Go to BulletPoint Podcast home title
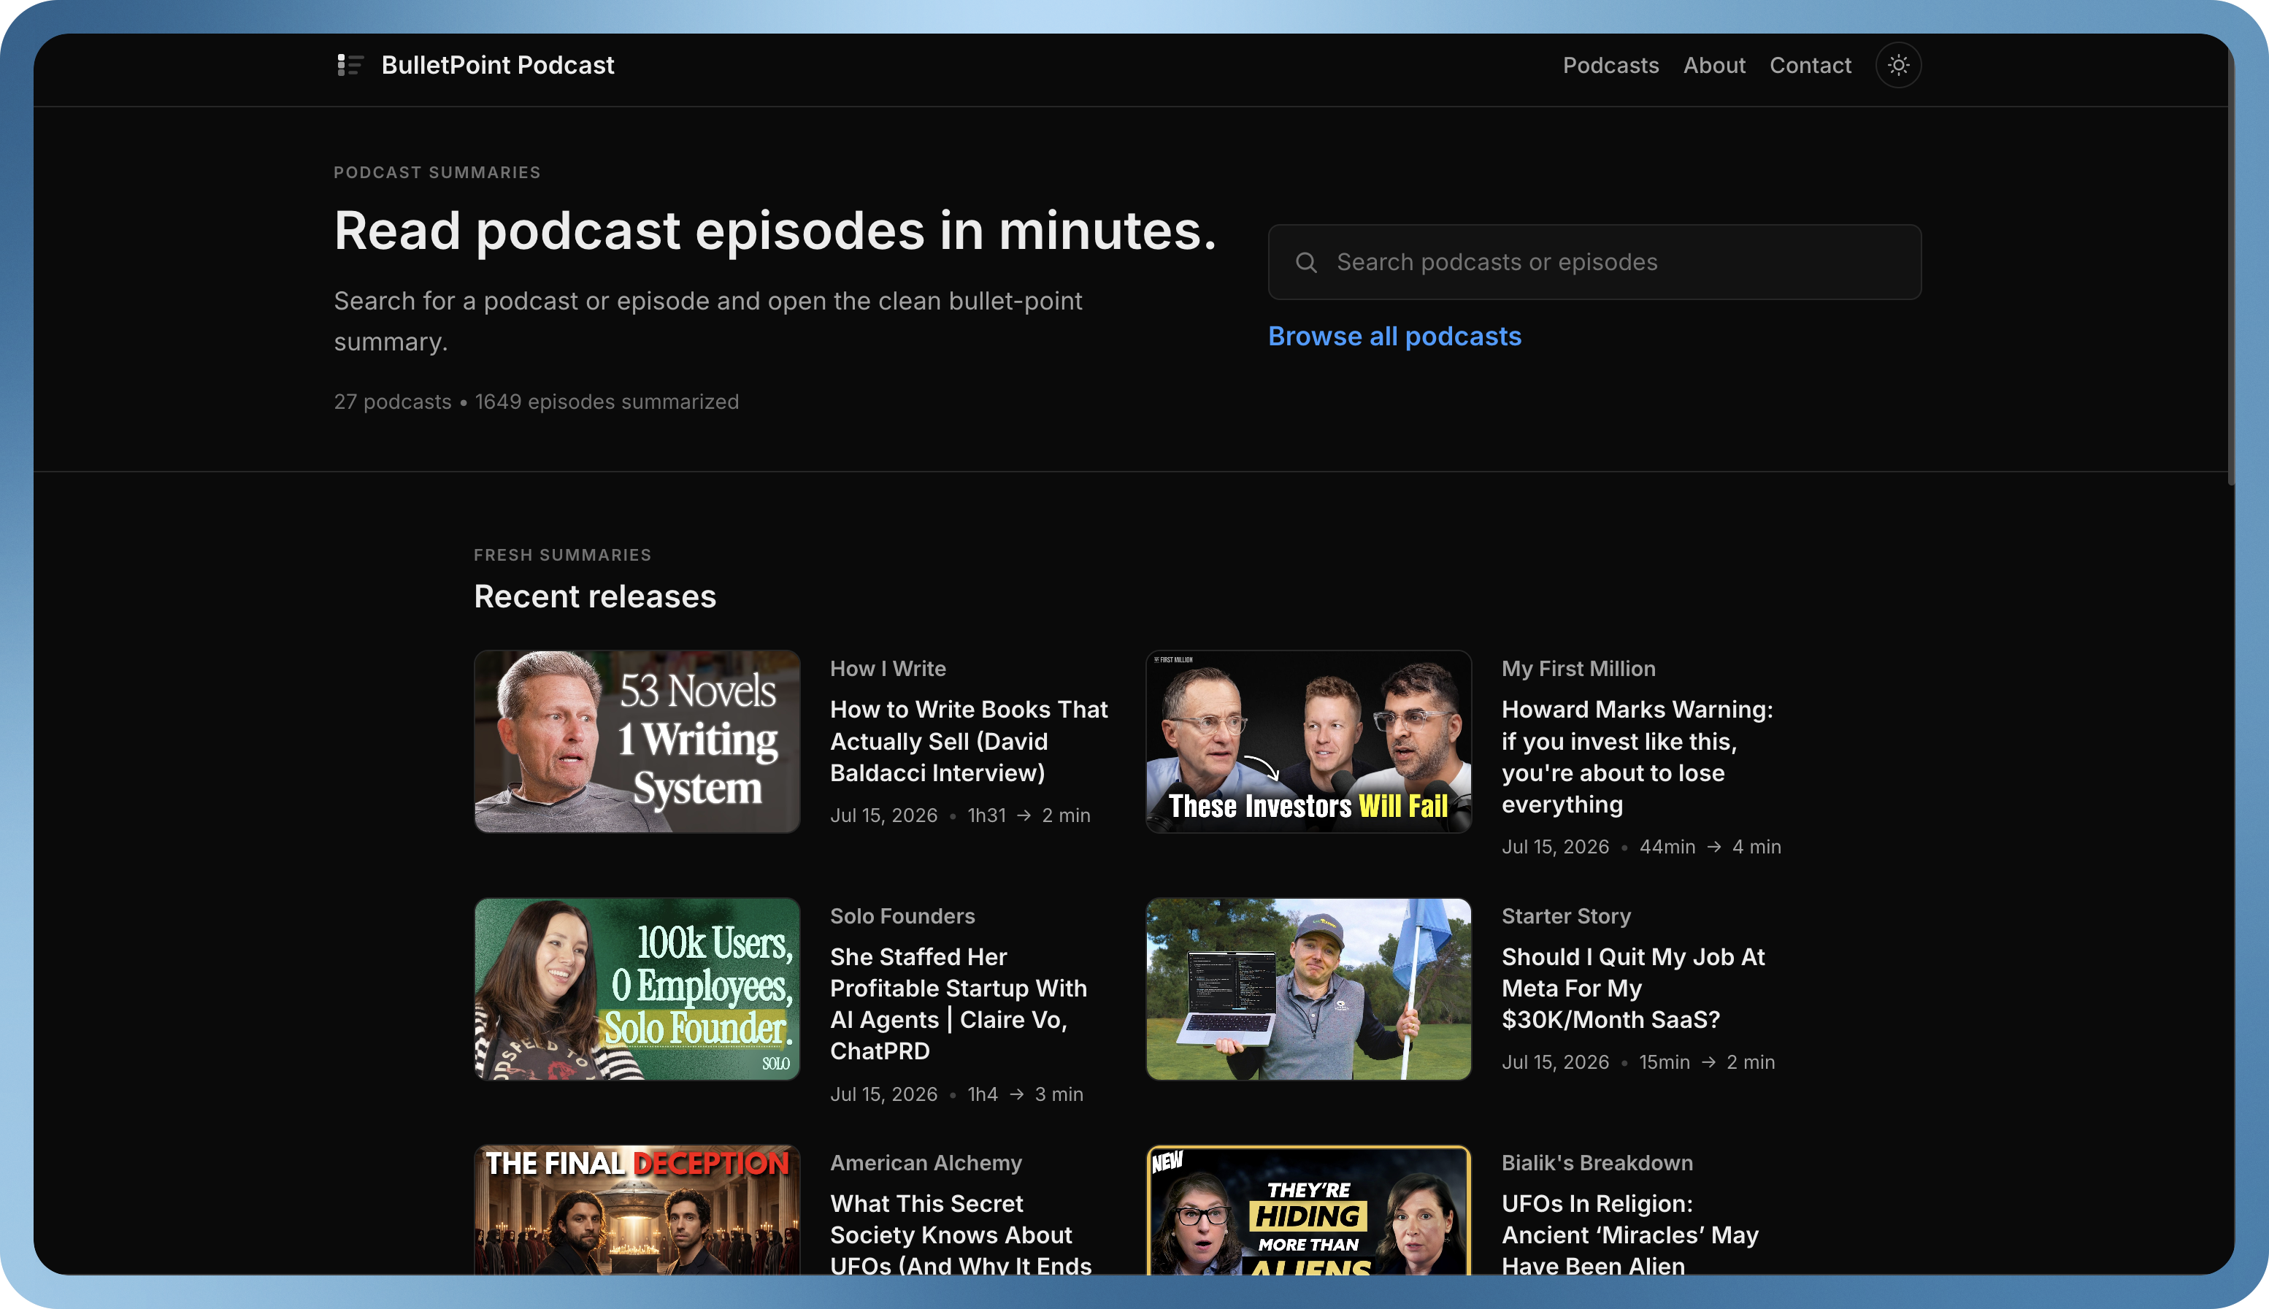Screen dimensions: 2269x1309 pyautogui.click(x=497, y=65)
